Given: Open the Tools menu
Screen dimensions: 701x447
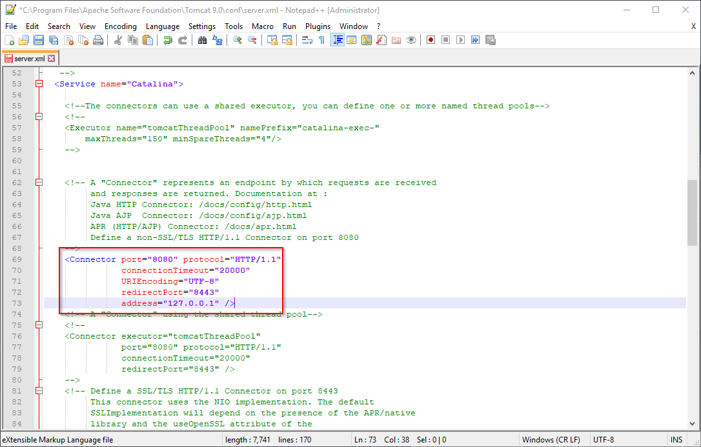Looking at the screenshot, I should pyautogui.click(x=234, y=26).
